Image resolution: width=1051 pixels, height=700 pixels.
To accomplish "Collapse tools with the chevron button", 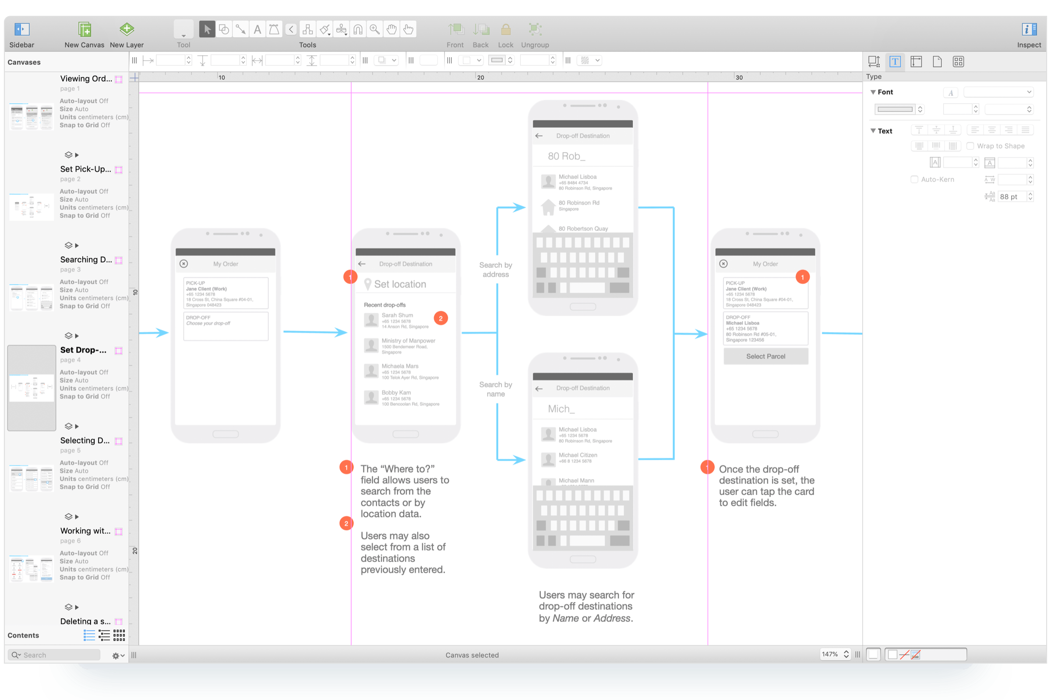I will tap(291, 29).
